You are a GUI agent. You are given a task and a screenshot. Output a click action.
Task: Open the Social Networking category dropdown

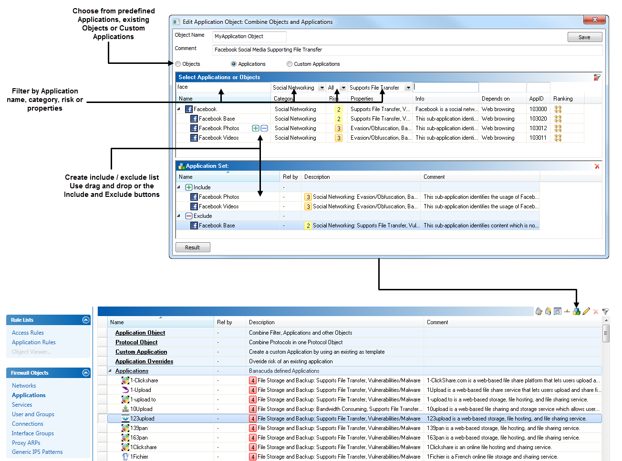[322, 88]
